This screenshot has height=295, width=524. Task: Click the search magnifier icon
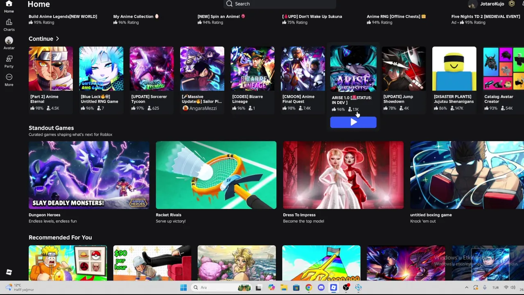[x=229, y=4]
